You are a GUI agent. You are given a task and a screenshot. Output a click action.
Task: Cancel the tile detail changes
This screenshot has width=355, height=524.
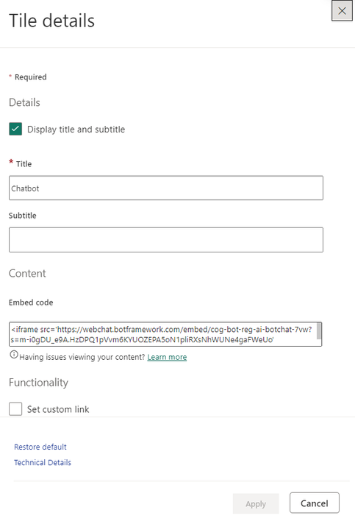coord(315,503)
